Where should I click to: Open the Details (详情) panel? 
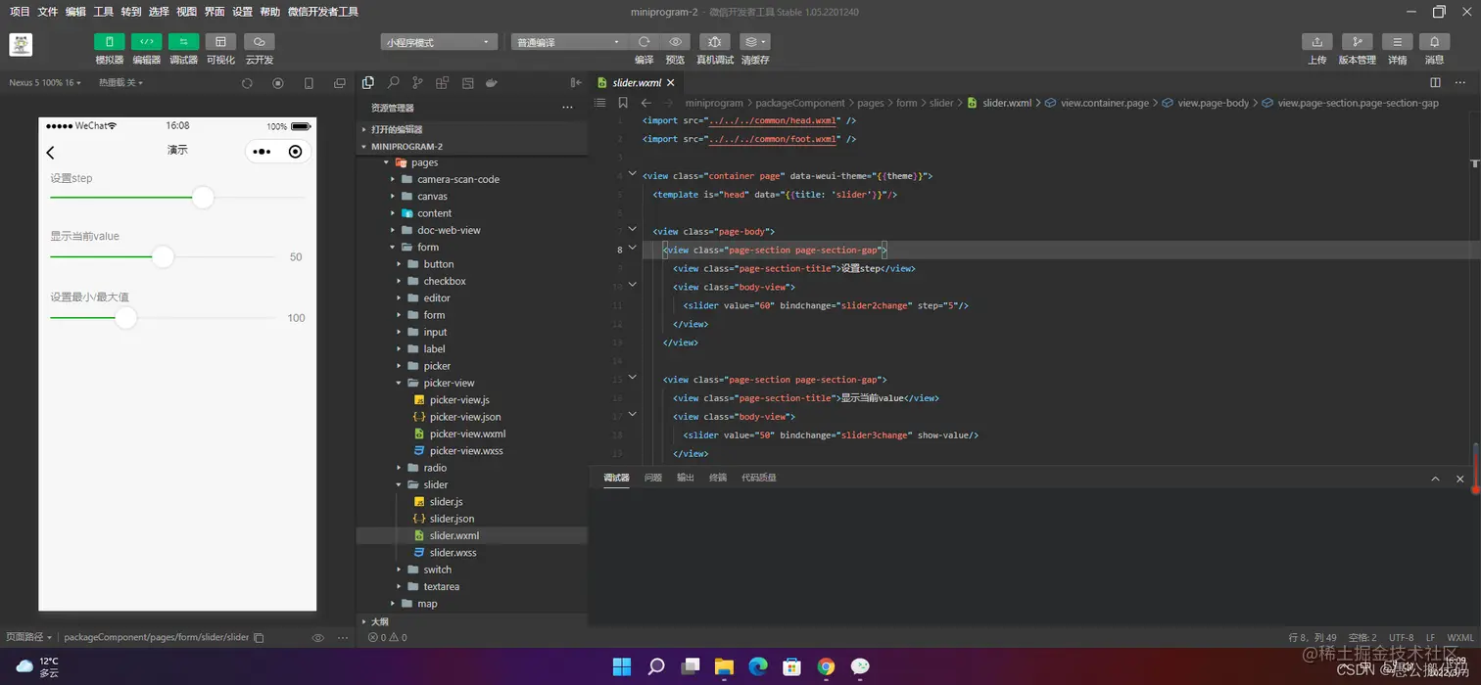click(x=1397, y=42)
